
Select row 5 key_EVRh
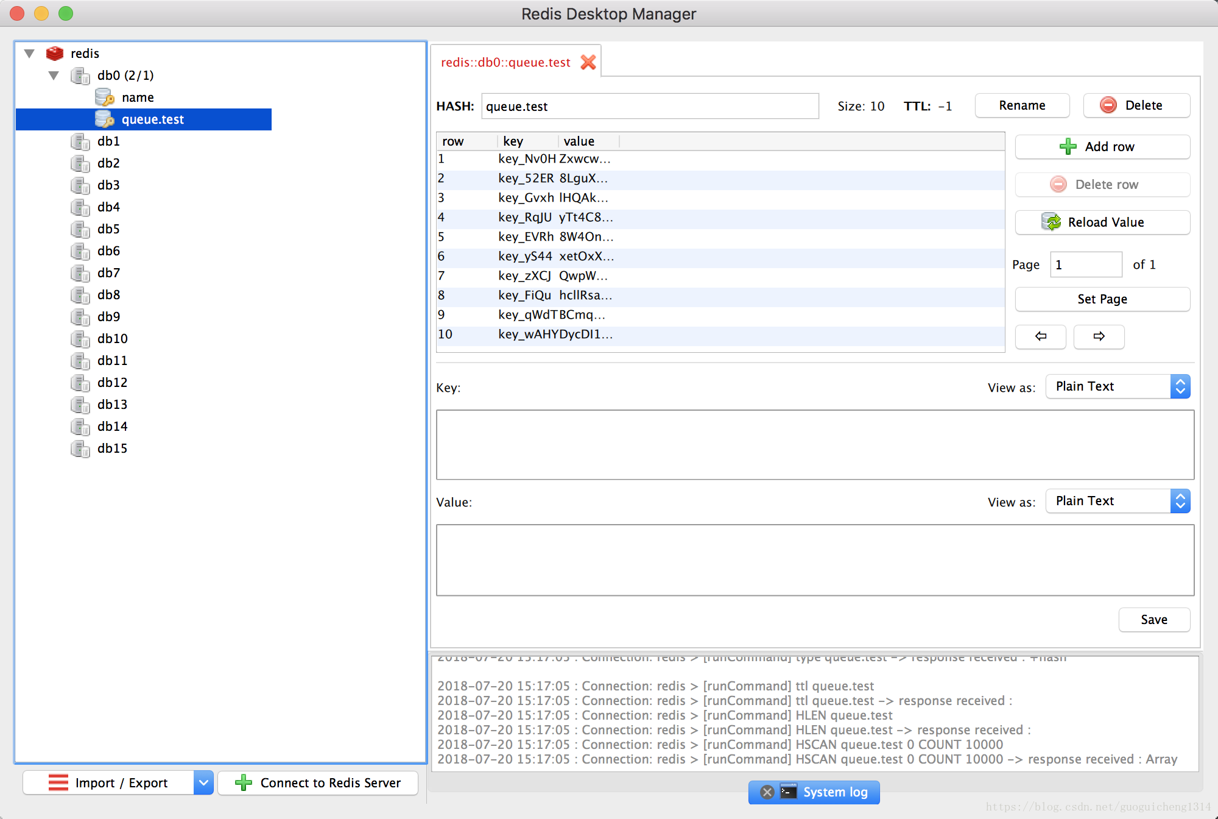(720, 237)
